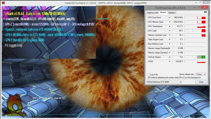Open the Bus Interface Load dropdown
Screen dimensions: 211x119
(170, 44)
